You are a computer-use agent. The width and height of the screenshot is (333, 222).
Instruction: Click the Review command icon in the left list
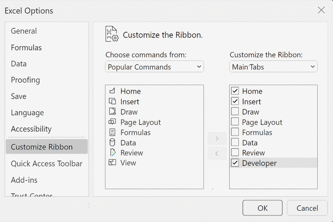point(113,152)
